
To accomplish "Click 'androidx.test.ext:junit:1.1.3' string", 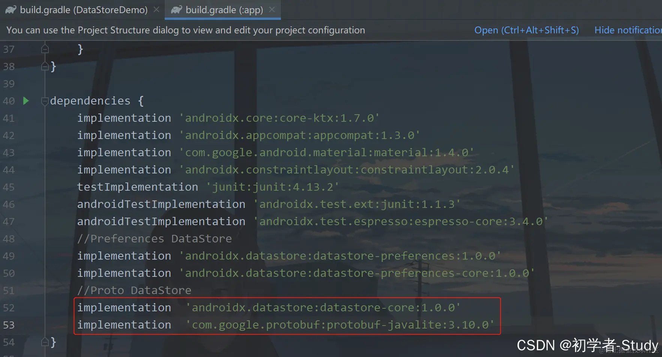I will 357,204.
